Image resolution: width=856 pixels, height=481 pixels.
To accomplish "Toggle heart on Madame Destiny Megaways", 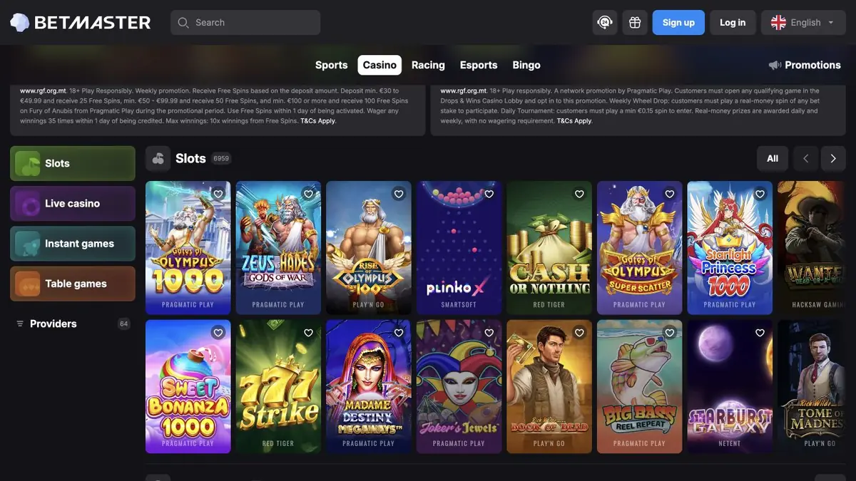I will tap(399, 333).
